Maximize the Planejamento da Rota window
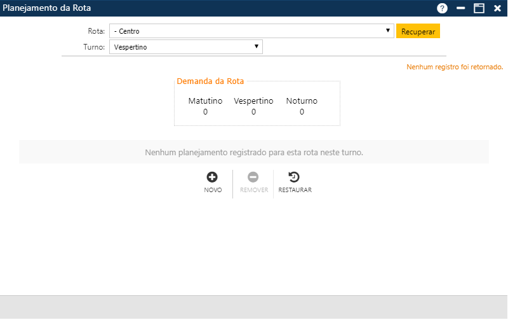 479,8
